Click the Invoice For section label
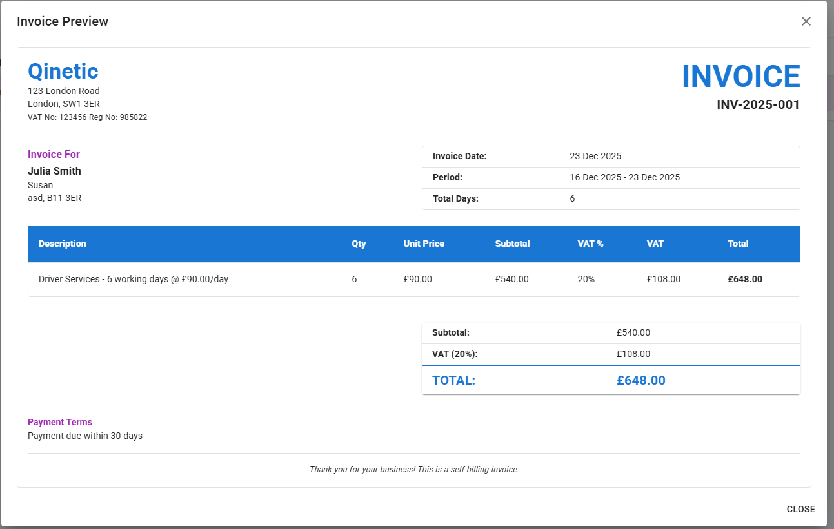Screen dimensions: 834x529 tap(54, 154)
